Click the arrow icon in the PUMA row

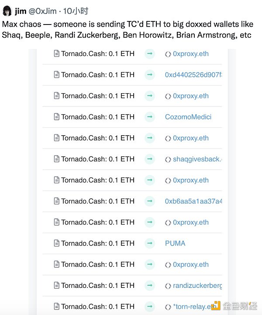coord(150,243)
